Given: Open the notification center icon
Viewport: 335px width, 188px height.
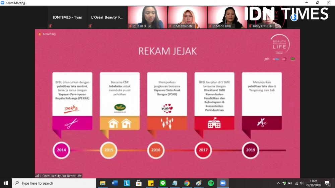Looking at the screenshot, I should point(327,183).
